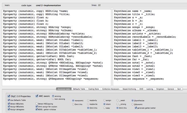
Task: Click the float a property line
Action: pyautogui.click(x=26, y=17)
